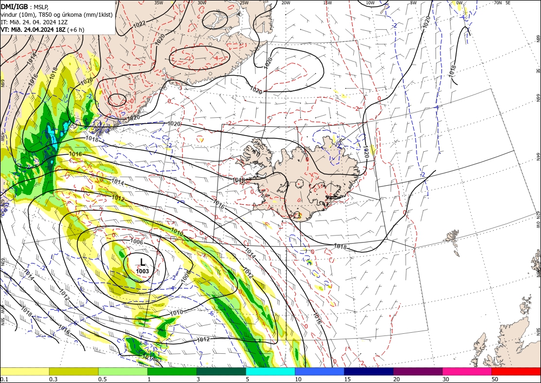Viewport: 541px width, 383px height.
Task: Click the '-8' temperature contour label
Action: tap(145, 344)
